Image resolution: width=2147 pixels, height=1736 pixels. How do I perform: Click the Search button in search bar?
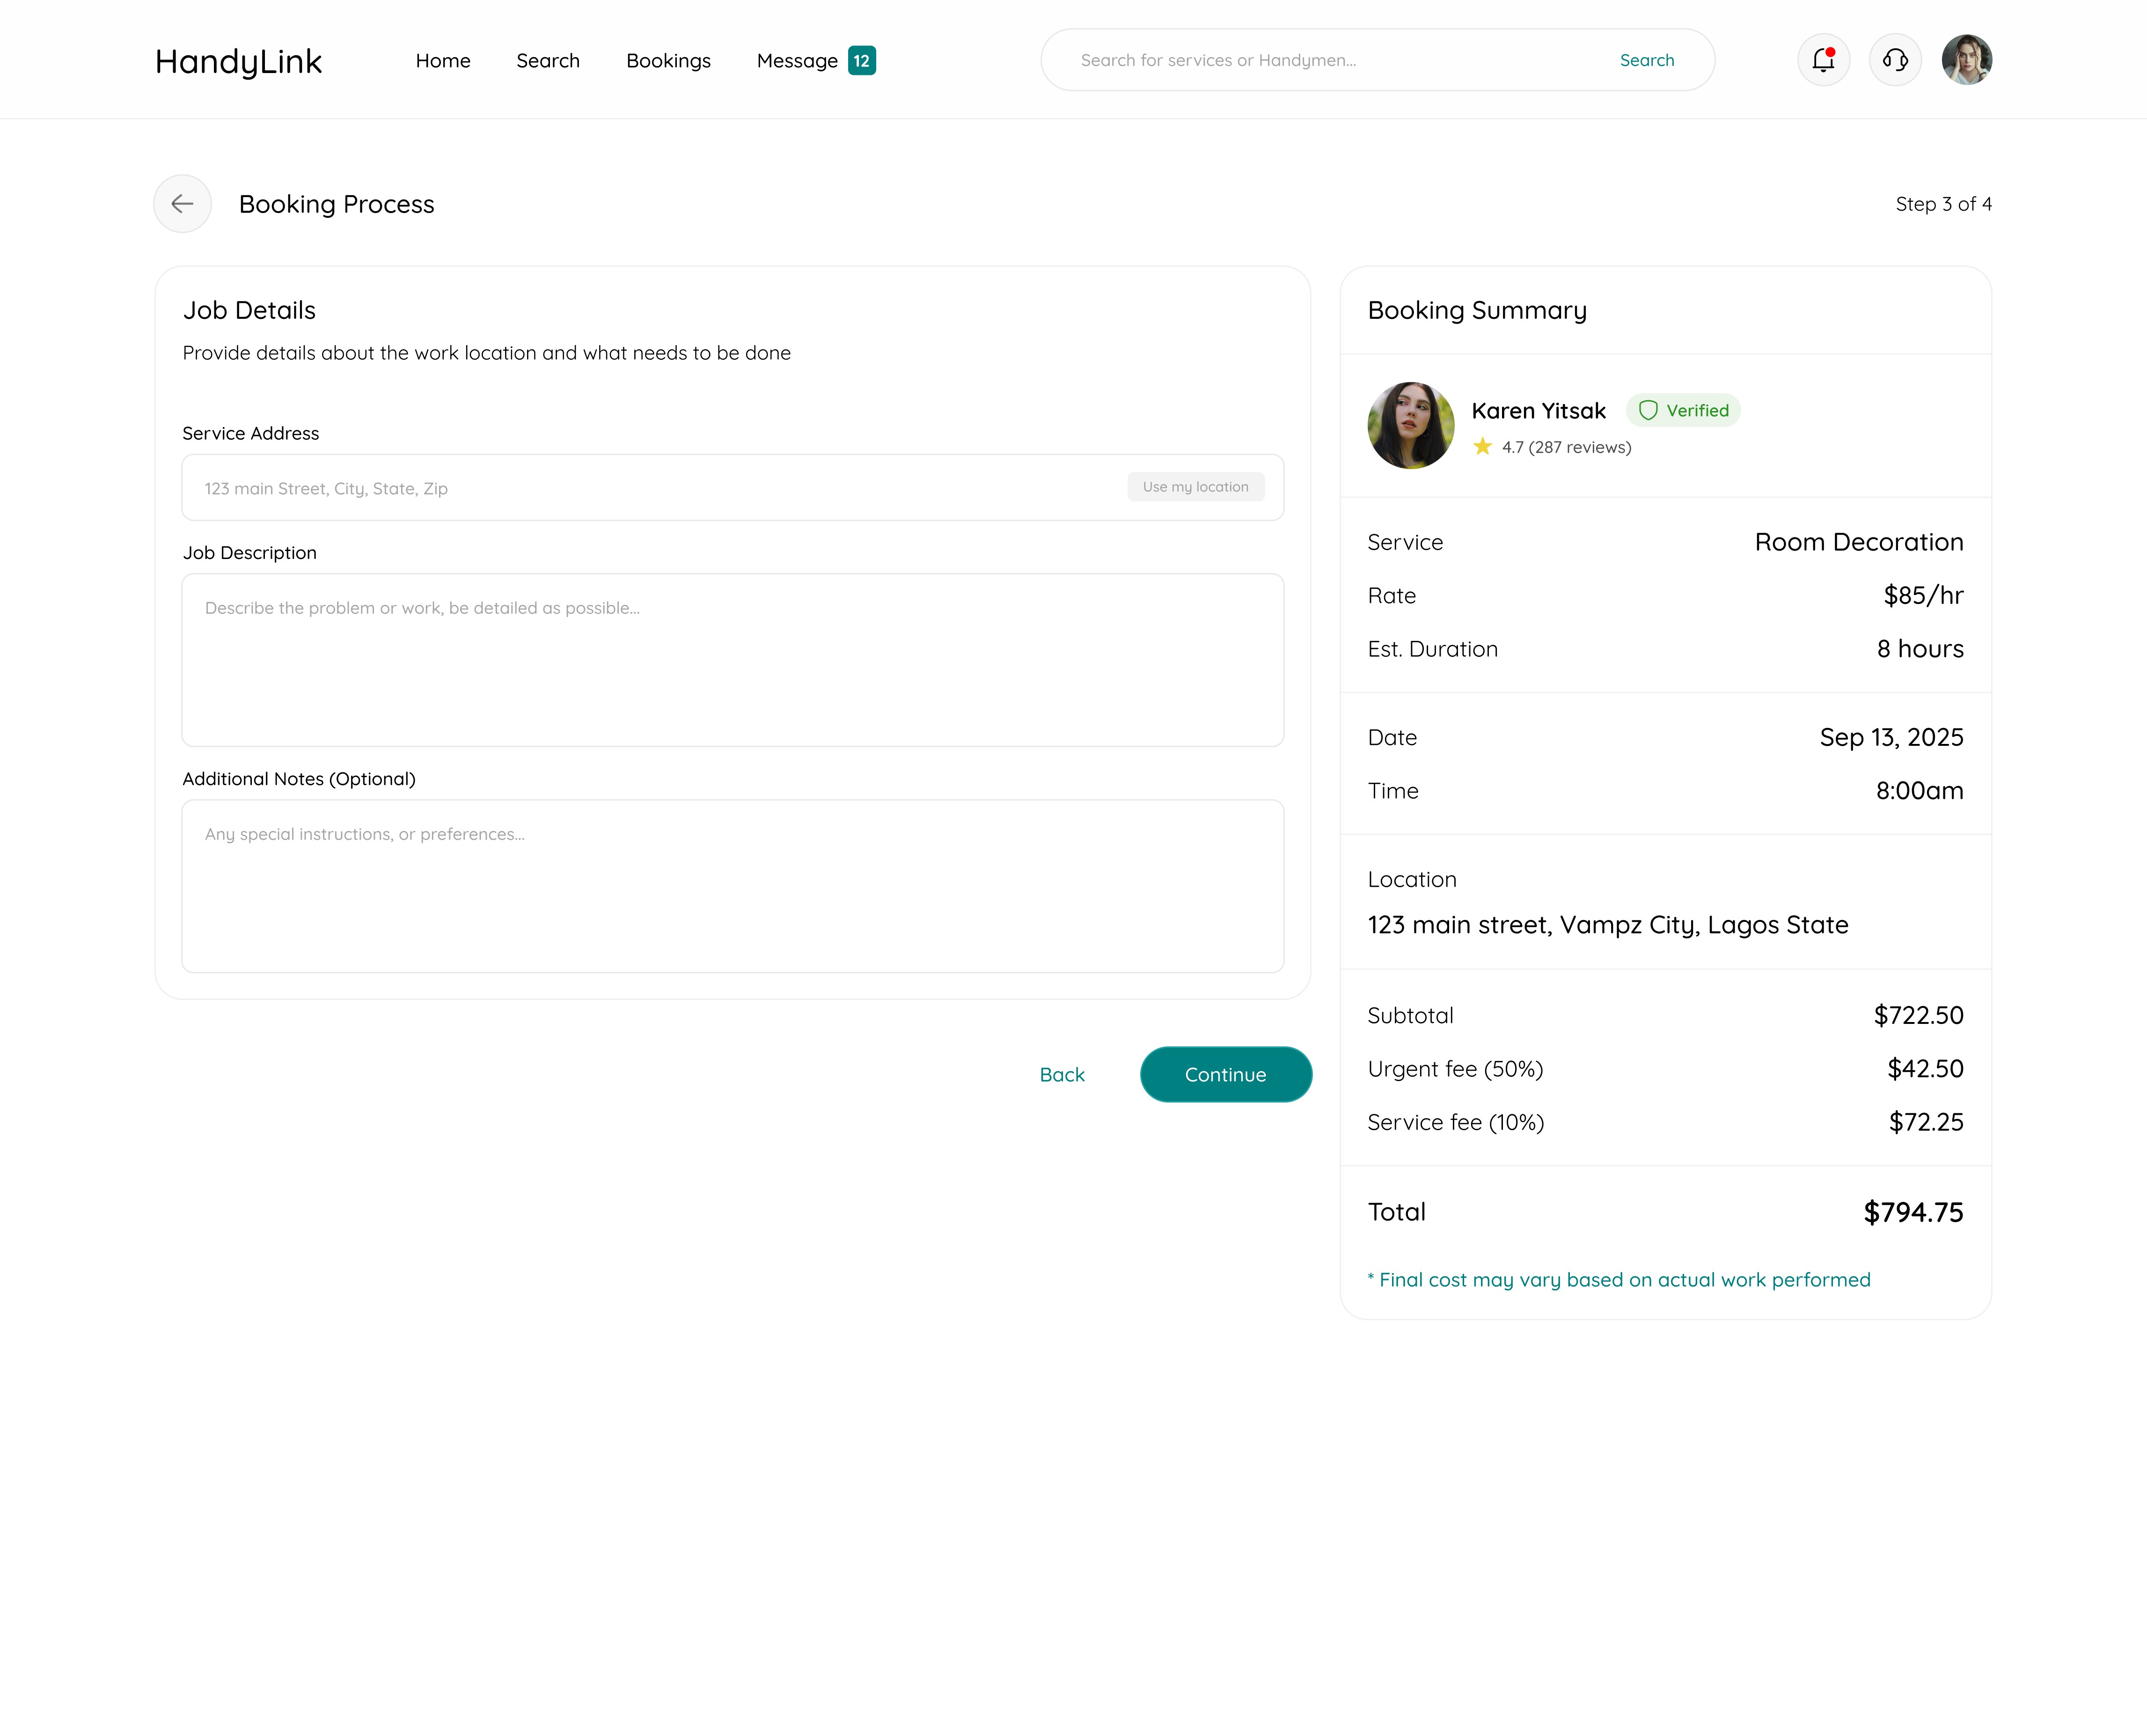1646,60
